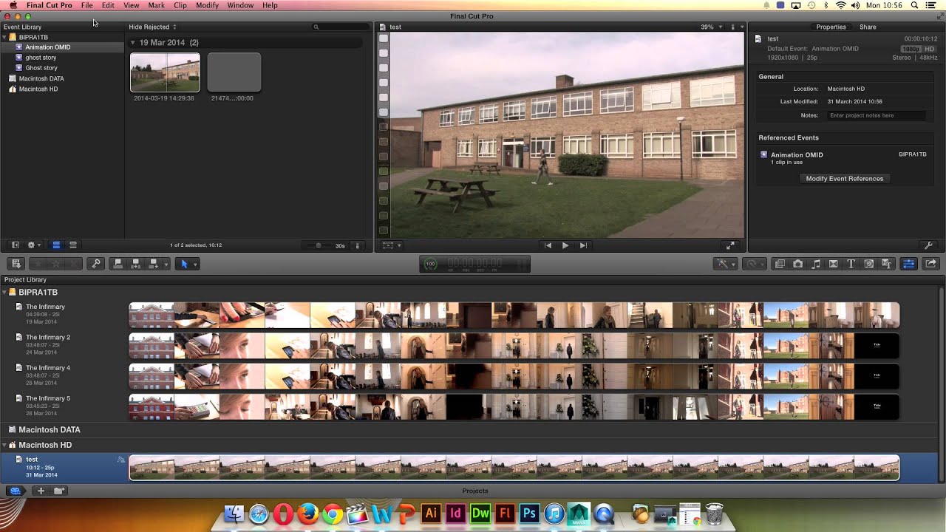Toggle the Project Library button
946x532 pixels.
[15, 491]
